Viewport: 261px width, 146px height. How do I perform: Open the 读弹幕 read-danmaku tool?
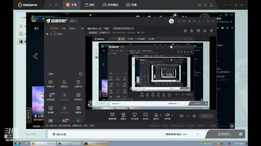click(x=51, y=110)
